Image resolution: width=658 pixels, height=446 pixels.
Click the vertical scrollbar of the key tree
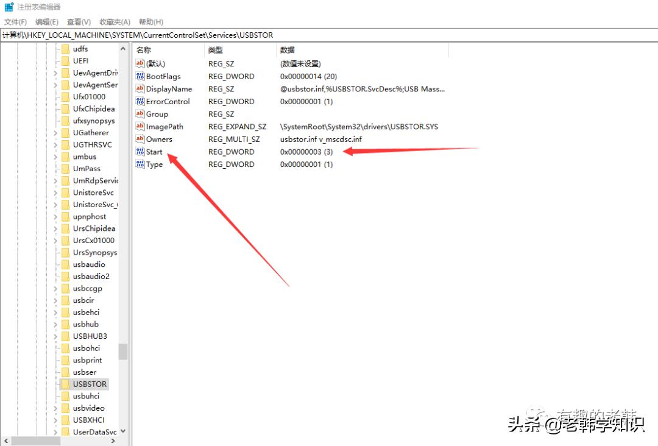(x=127, y=341)
